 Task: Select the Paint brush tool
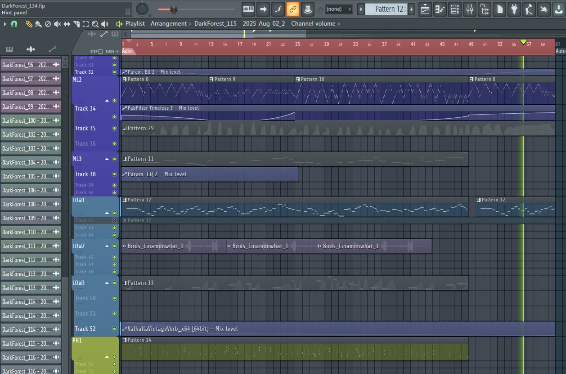(x=38, y=24)
